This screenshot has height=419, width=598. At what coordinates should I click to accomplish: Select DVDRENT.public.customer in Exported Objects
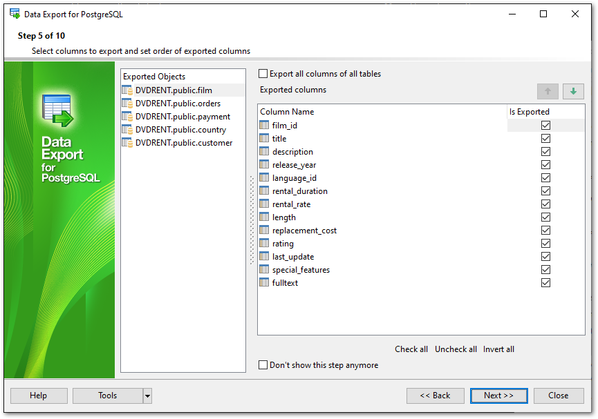[183, 143]
